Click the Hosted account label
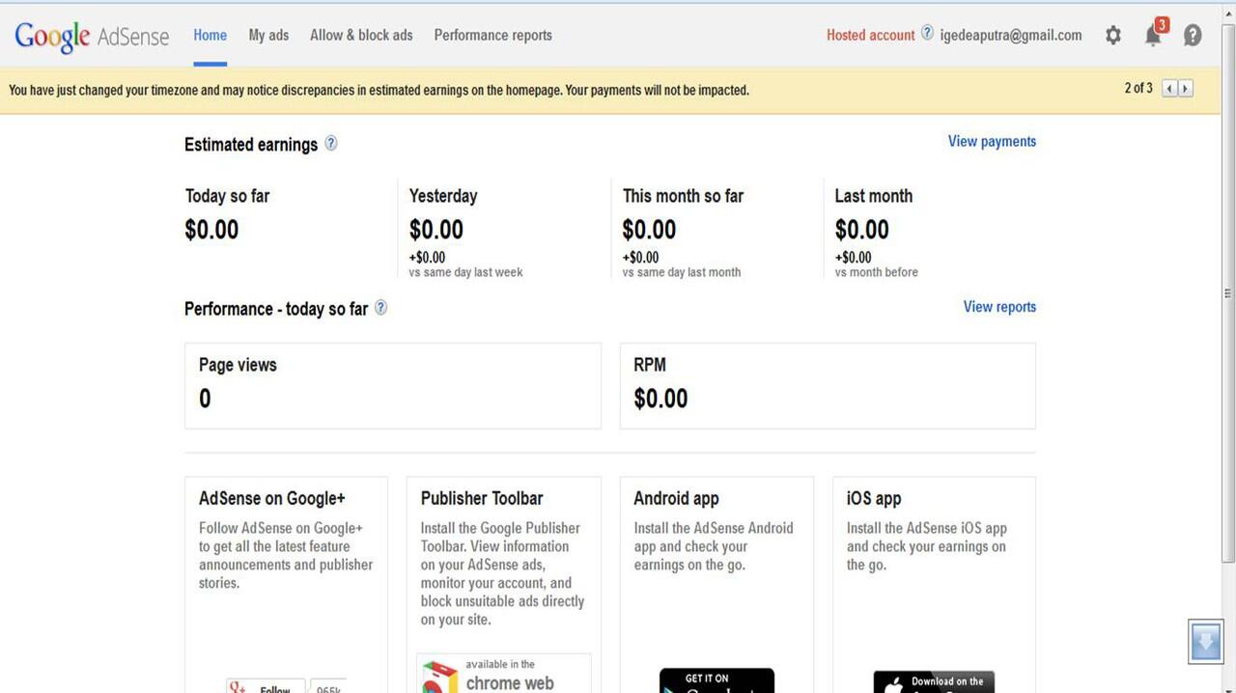Image resolution: width=1236 pixels, height=693 pixels. pos(870,36)
